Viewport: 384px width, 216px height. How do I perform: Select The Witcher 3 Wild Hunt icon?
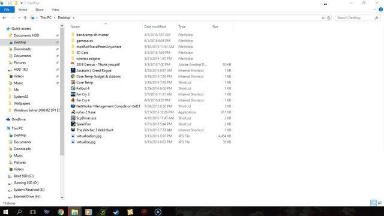click(73, 130)
